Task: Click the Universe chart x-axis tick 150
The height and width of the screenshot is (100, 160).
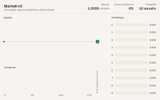Action: tap(89, 95)
